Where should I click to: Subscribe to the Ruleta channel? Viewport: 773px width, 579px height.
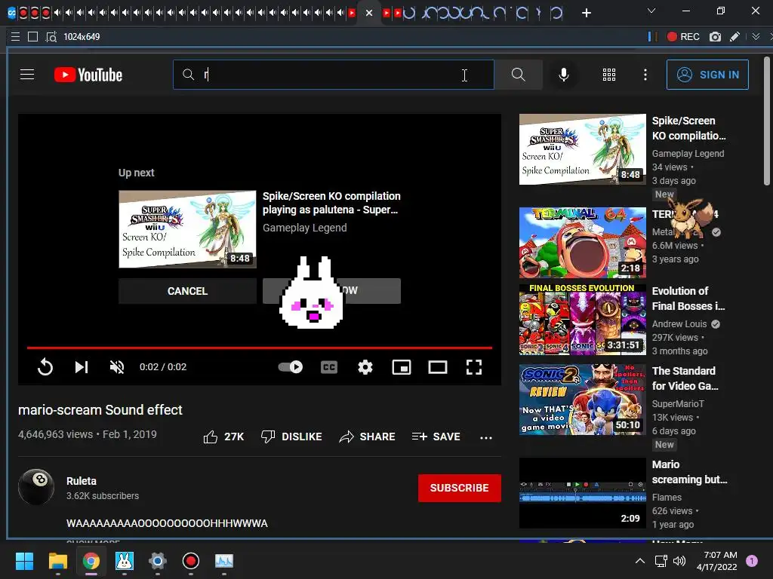click(460, 488)
